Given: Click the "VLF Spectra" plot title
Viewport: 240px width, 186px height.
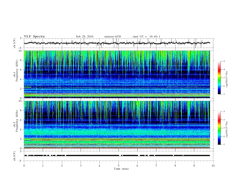Looking at the screenshot, I should (34, 36).
